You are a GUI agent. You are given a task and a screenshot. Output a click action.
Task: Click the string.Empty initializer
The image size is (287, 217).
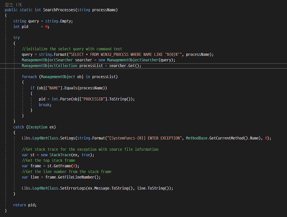coord(59,21)
